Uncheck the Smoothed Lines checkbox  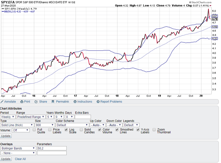coord(117,130)
